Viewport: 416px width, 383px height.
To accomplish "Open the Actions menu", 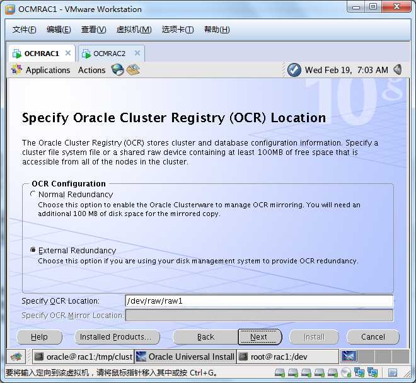I will click(x=91, y=70).
